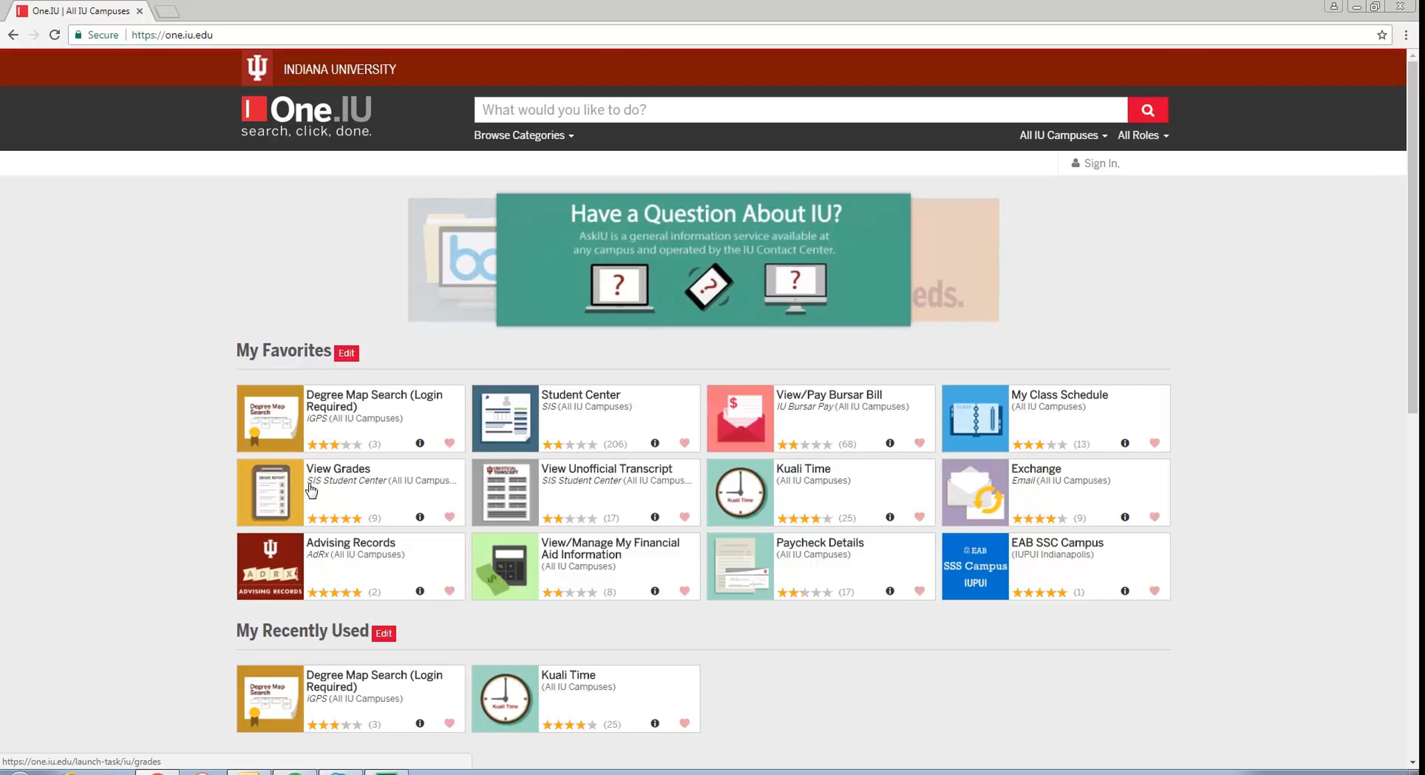Viewport: 1425px width, 775px height.
Task: Open the View Grades link
Action: point(338,469)
